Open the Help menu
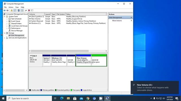 [22, 7]
